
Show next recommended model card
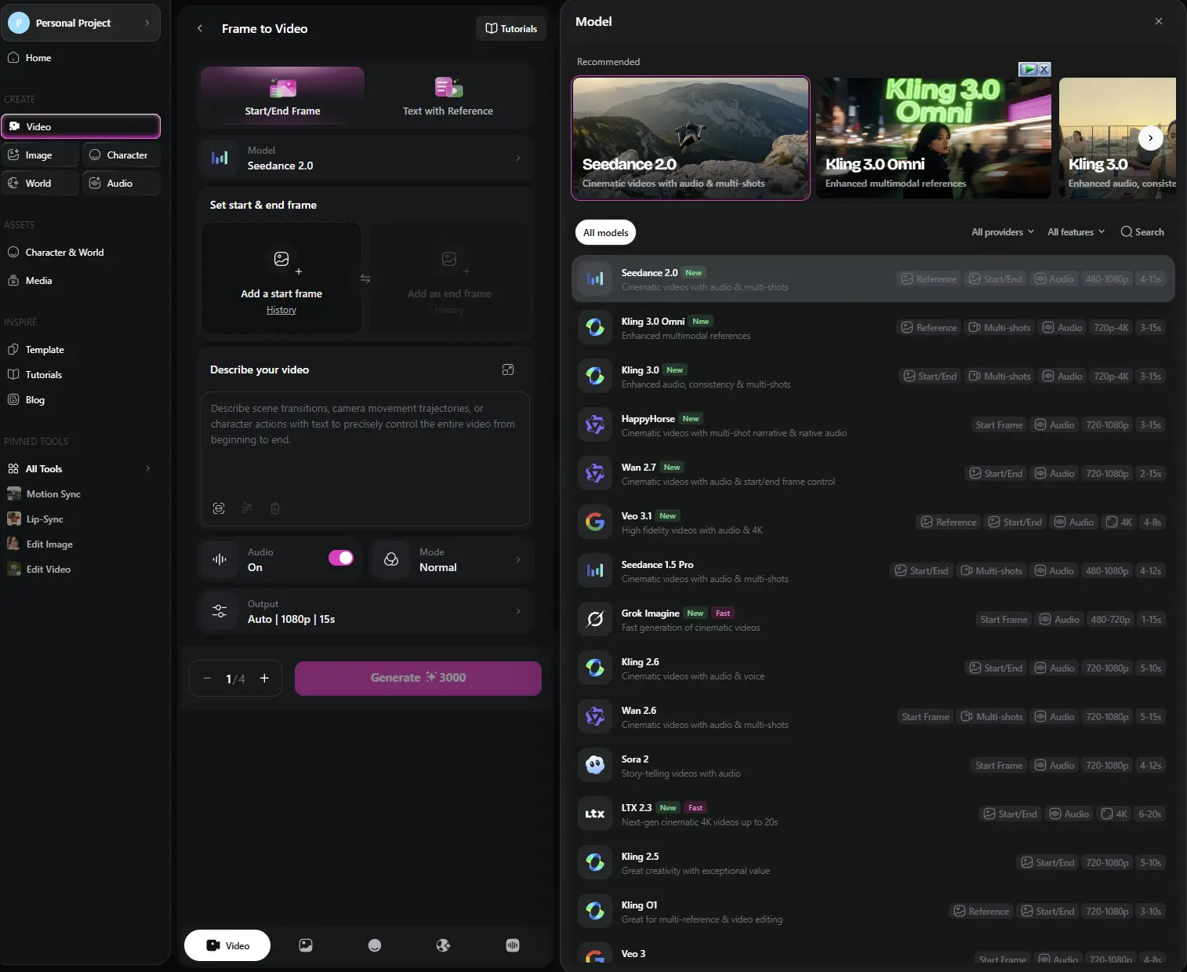tap(1150, 138)
